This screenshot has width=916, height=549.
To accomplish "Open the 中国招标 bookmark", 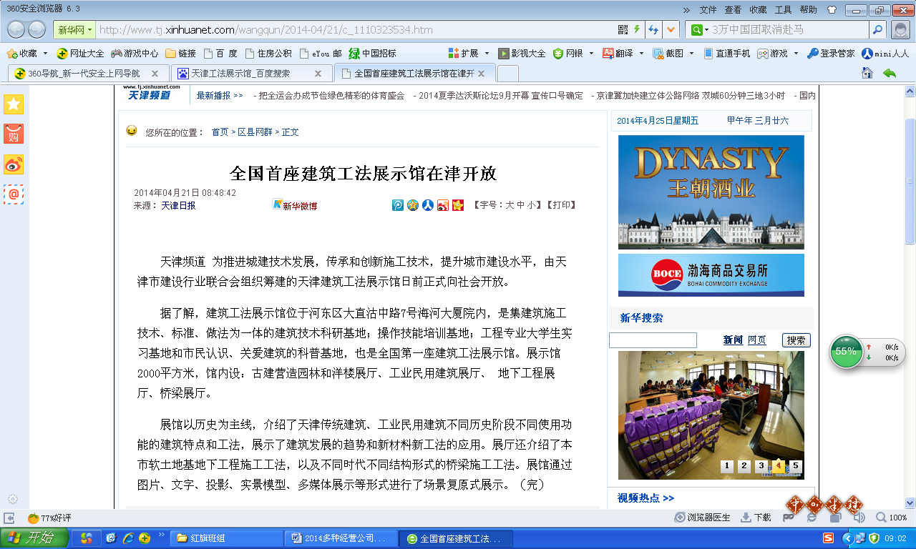I will (x=372, y=53).
